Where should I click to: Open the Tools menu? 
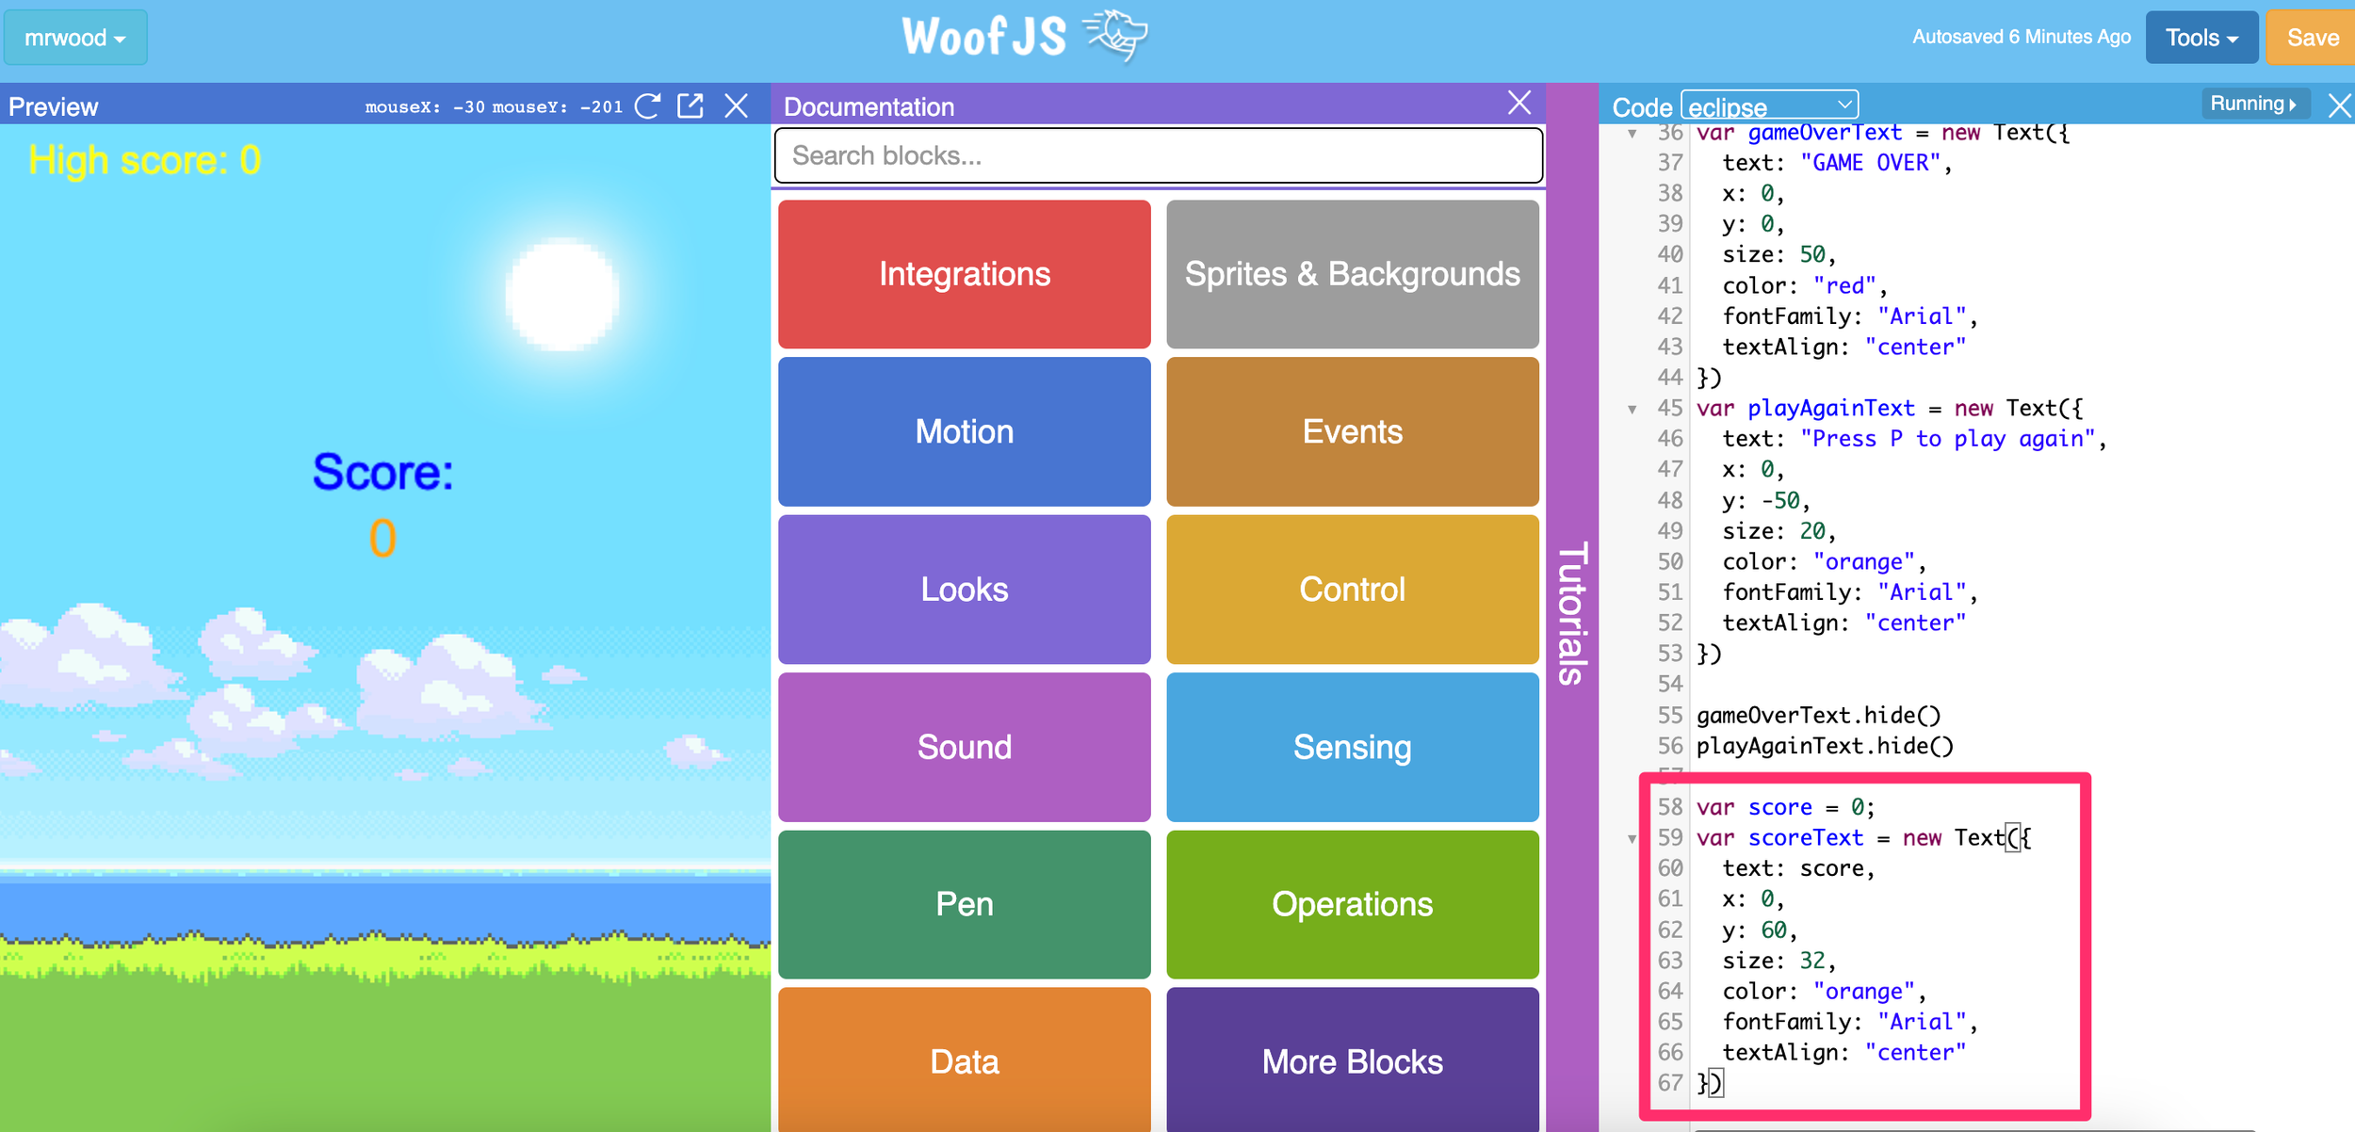coord(2201,37)
